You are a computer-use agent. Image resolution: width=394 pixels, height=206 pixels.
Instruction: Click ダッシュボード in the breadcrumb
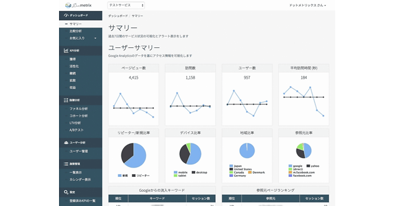point(118,16)
